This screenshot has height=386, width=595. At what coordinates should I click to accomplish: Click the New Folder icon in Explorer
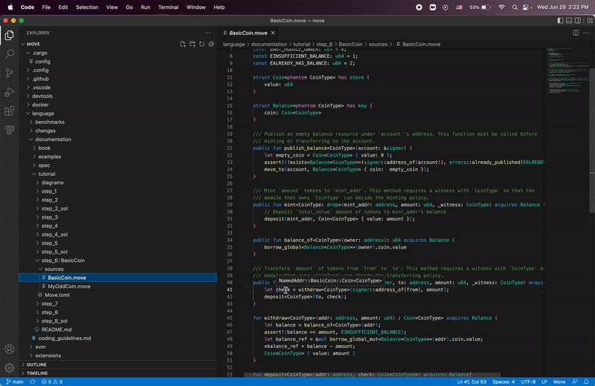pyautogui.click(x=193, y=44)
